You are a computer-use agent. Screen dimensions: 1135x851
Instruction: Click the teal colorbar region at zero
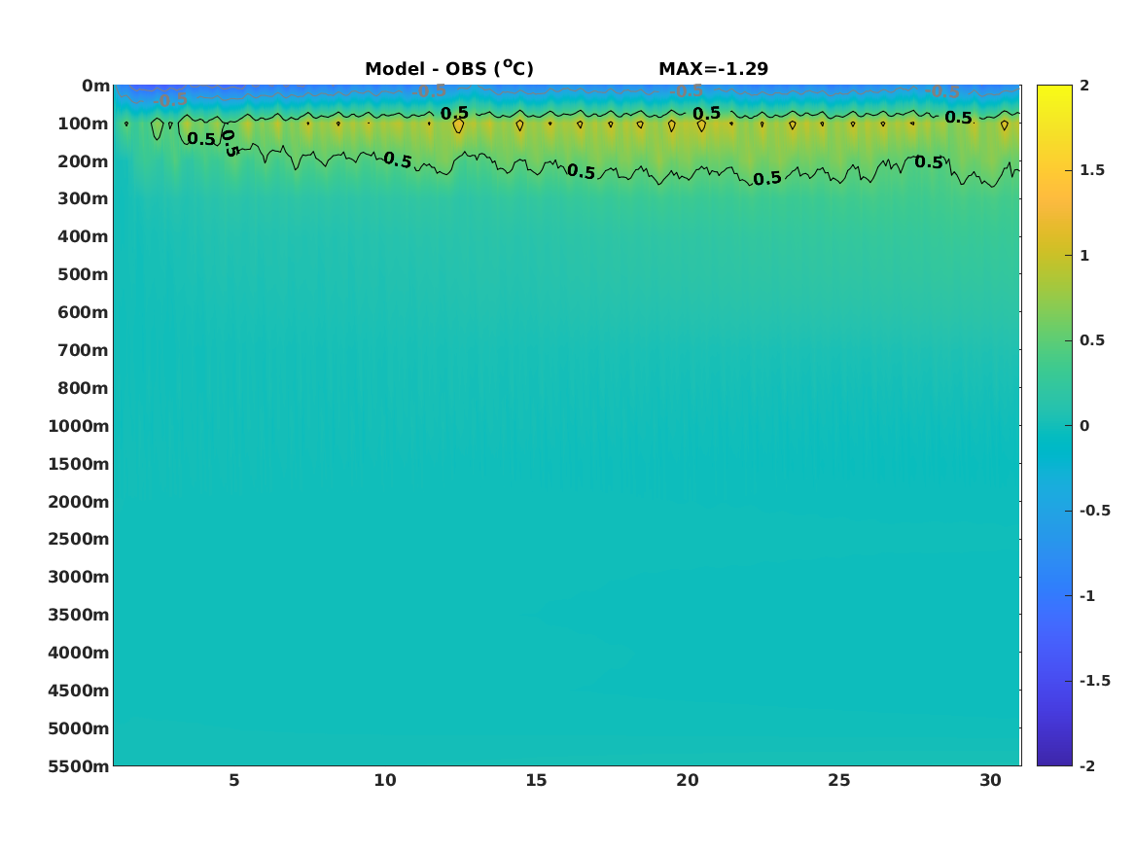coord(1054,426)
